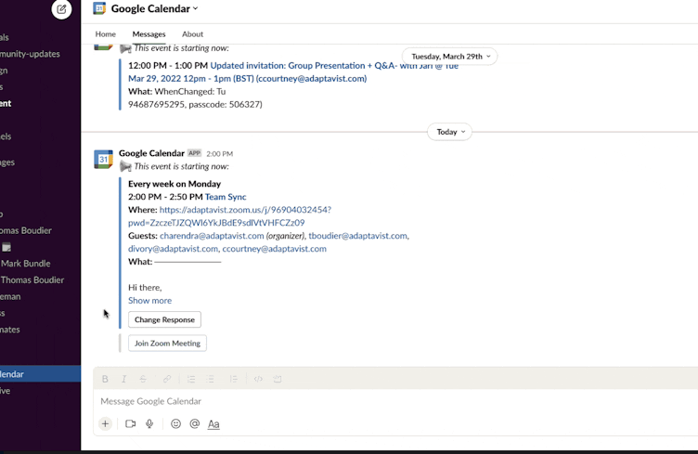Image resolution: width=698 pixels, height=454 pixels.
Task: Open the Tuesday, March 29th date dropdown
Action: click(449, 57)
